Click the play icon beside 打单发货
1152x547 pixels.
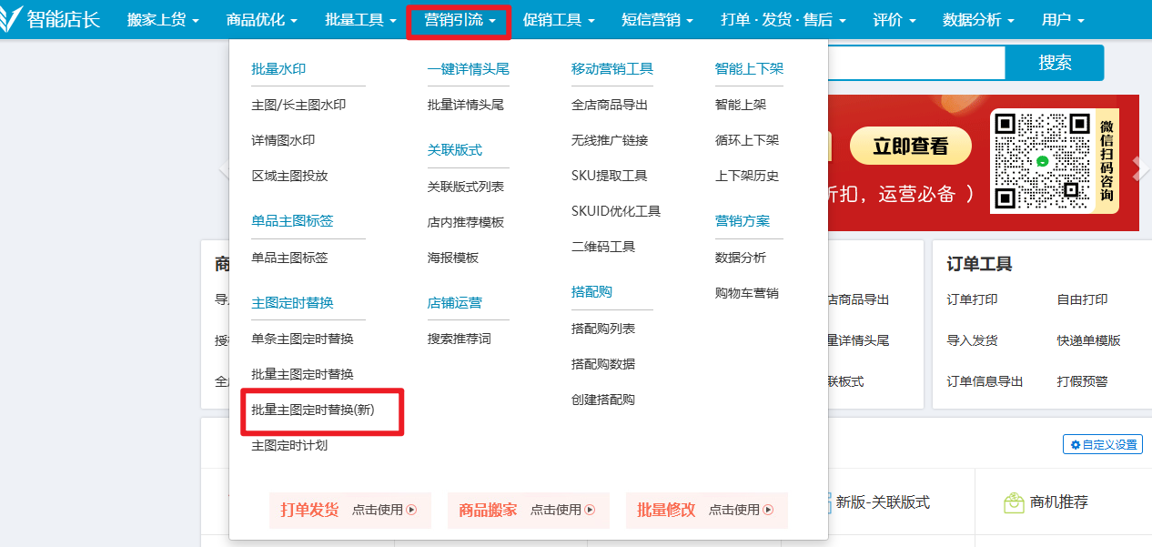click(x=411, y=511)
